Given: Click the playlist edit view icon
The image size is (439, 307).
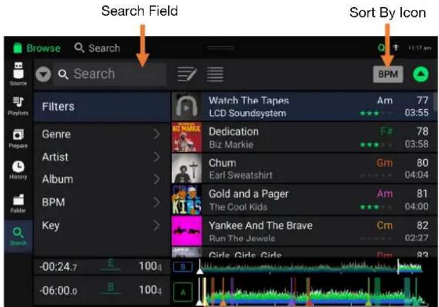Looking at the screenshot, I should (x=187, y=74).
